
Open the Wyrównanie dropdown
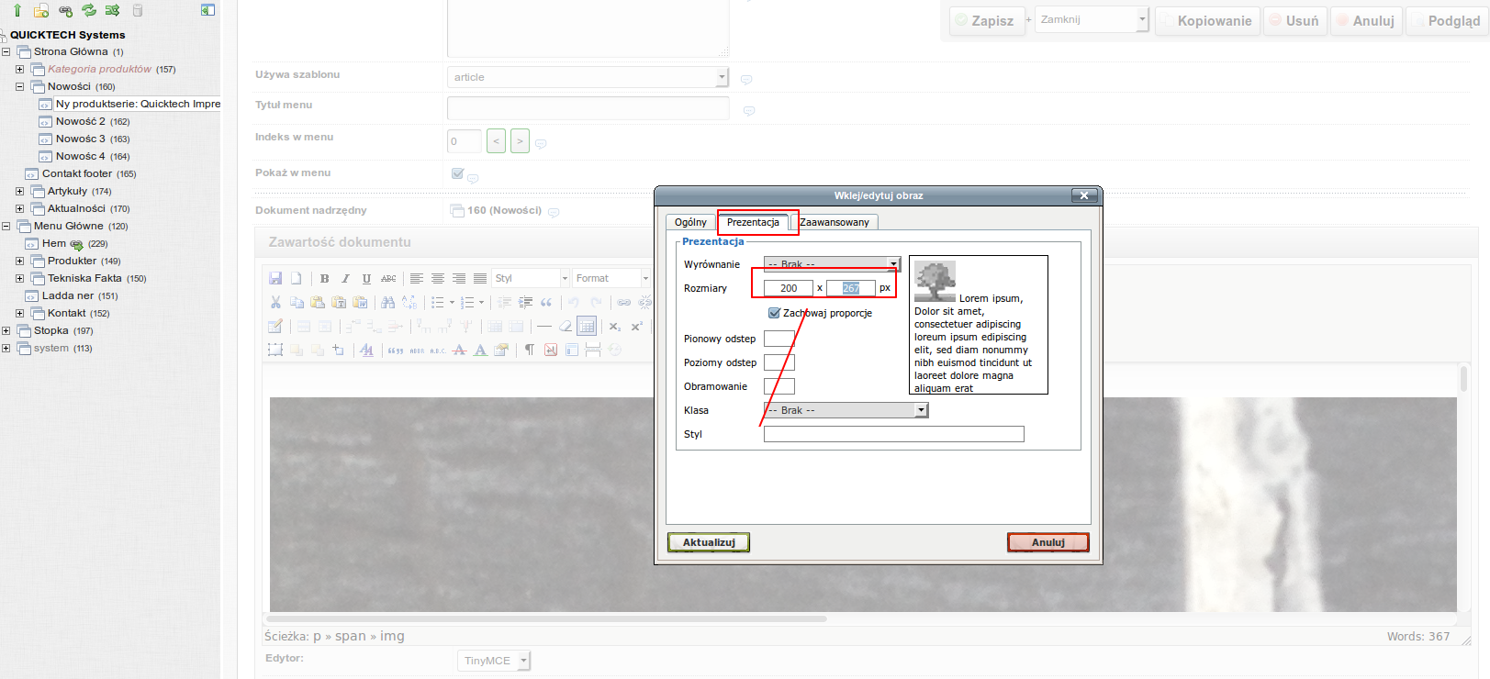pyautogui.click(x=832, y=264)
